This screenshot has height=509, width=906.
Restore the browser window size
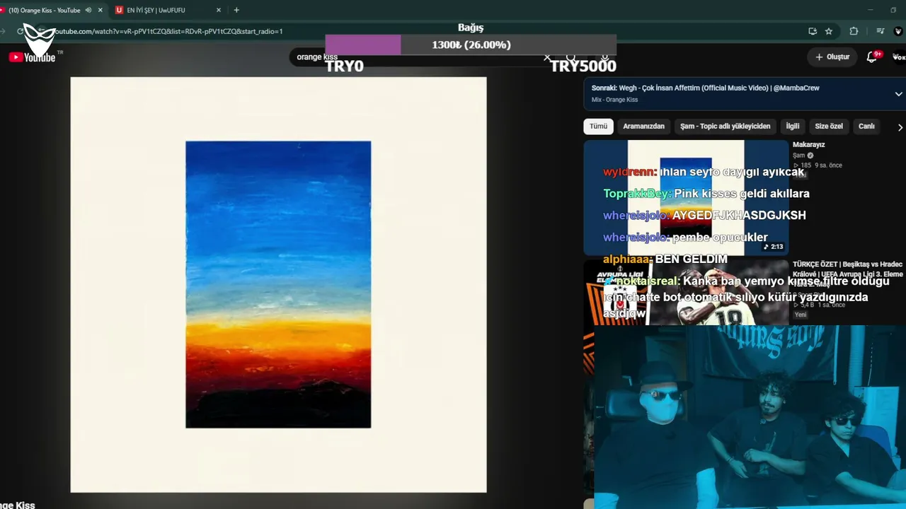893,10
